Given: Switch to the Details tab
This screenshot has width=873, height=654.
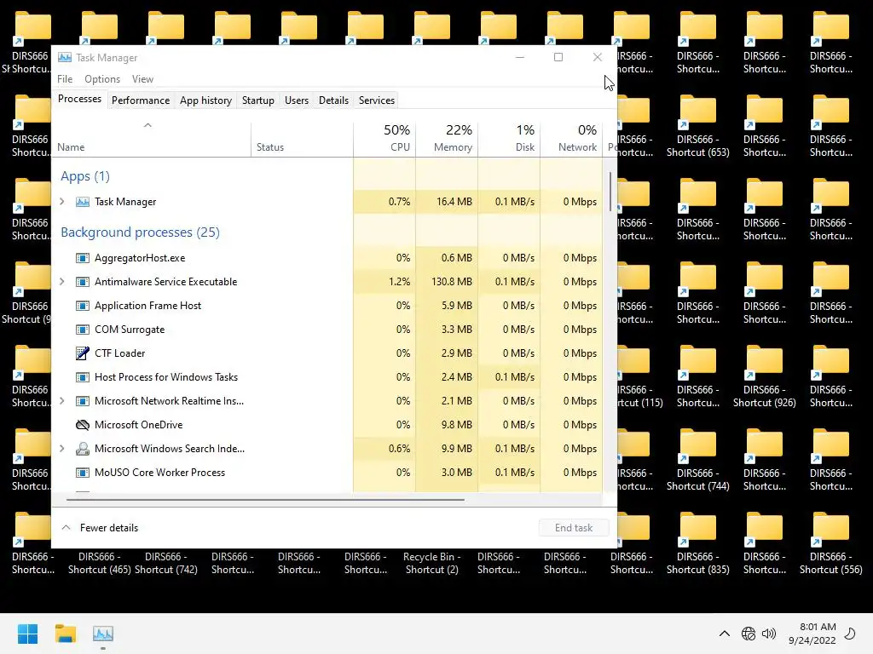Looking at the screenshot, I should [x=333, y=100].
